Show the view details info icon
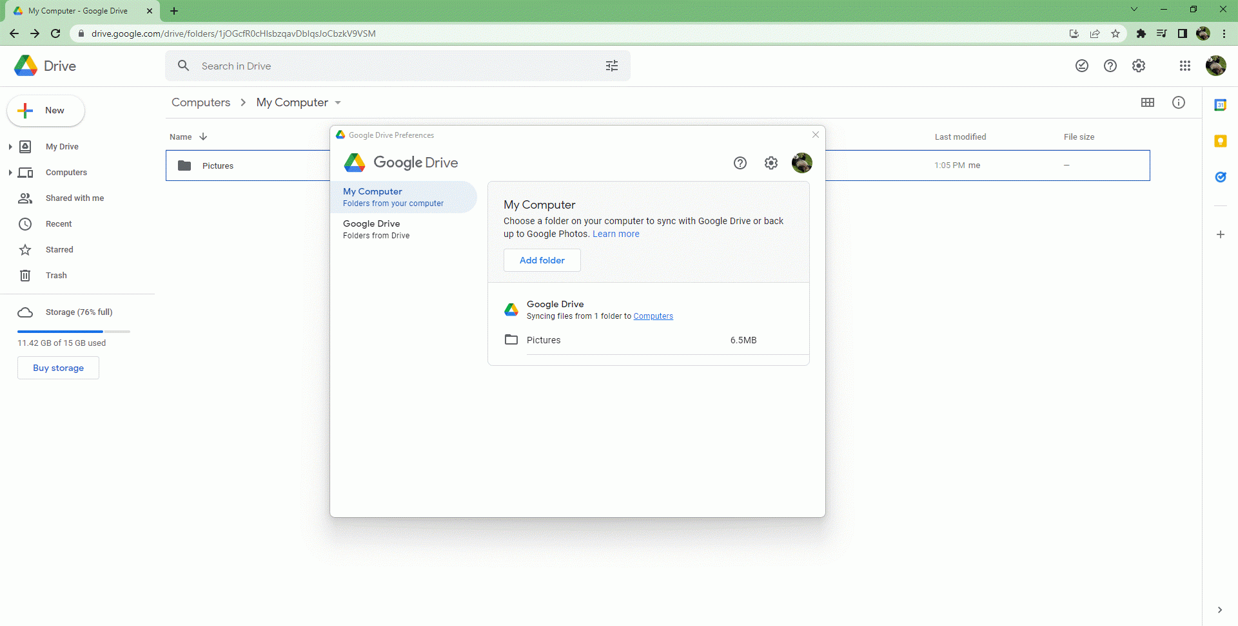The height and width of the screenshot is (626, 1238). [1178, 102]
